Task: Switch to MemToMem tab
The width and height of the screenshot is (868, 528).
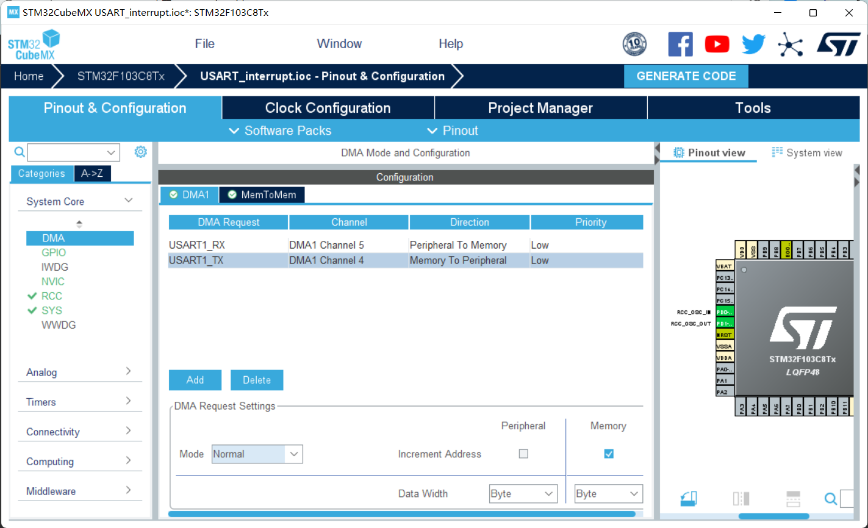Action: coord(262,194)
